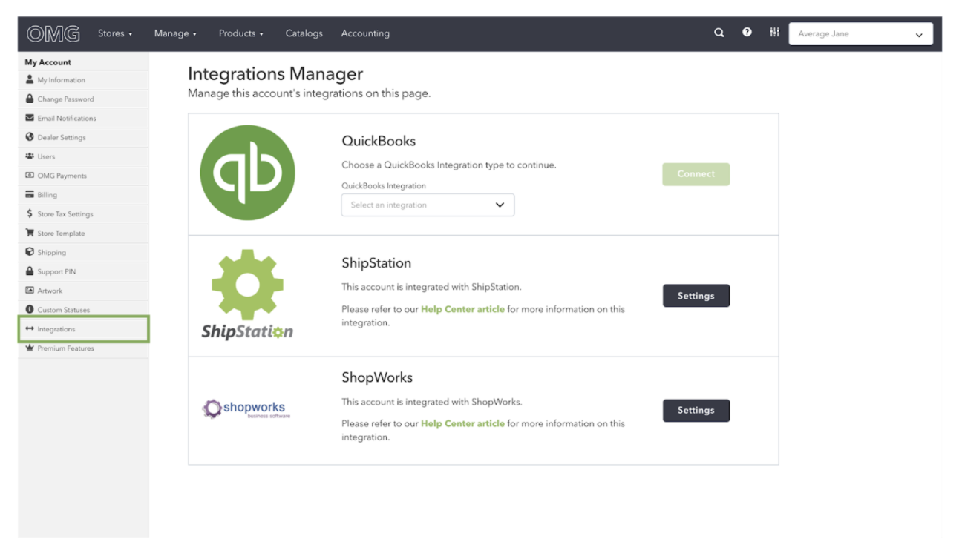Click the Premium Features crown icon
The height and width of the screenshot is (553, 962).
(30, 348)
